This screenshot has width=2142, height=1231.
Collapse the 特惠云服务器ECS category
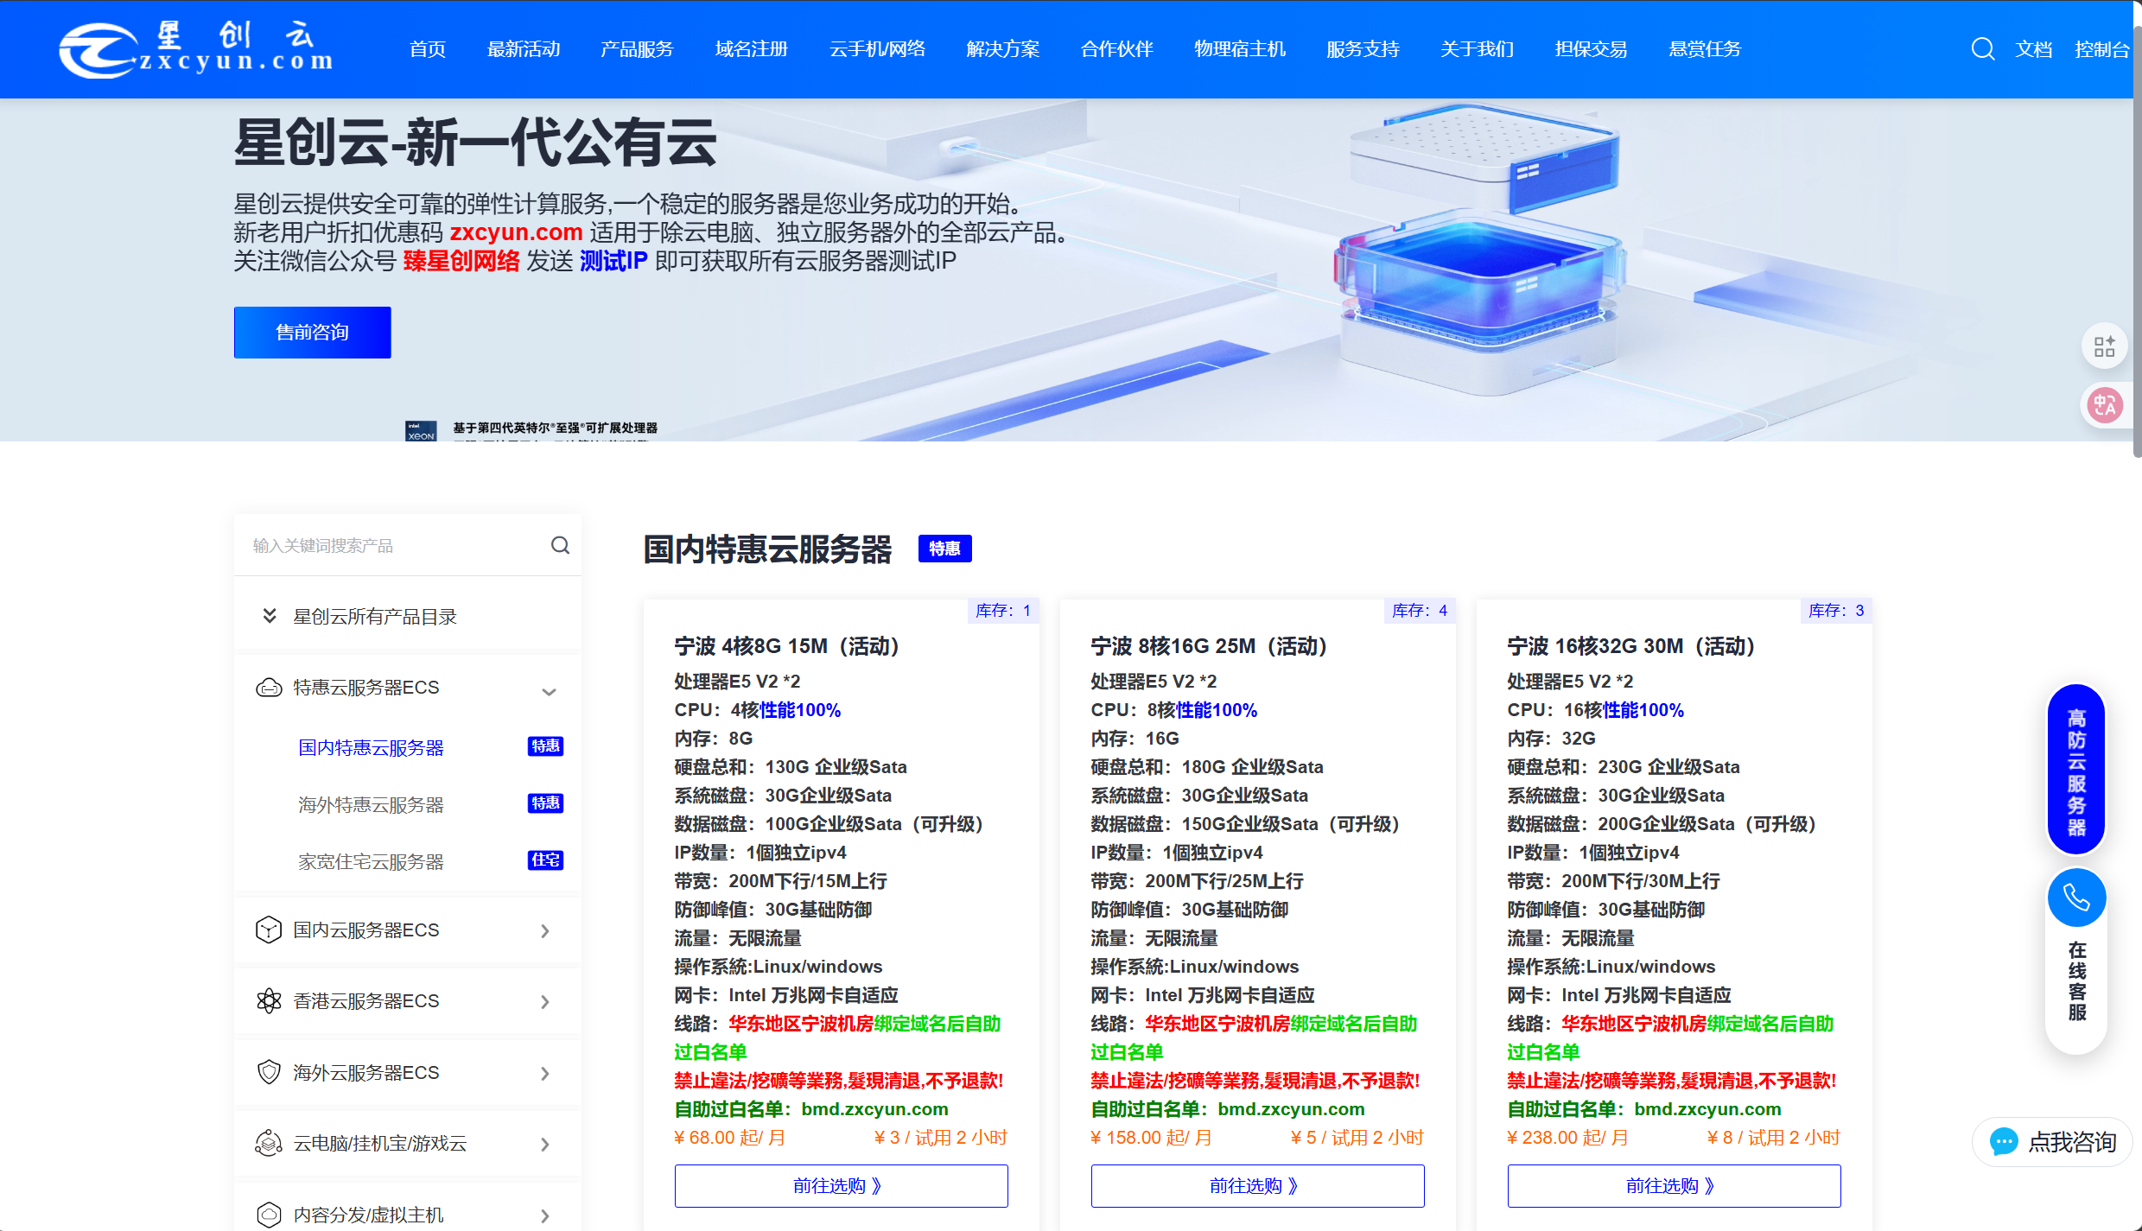click(x=548, y=691)
